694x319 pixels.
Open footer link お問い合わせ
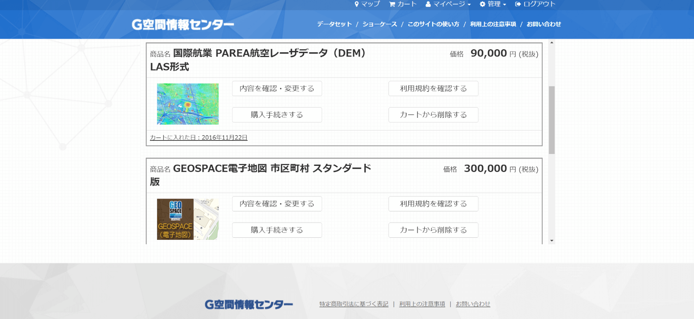(x=473, y=304)
